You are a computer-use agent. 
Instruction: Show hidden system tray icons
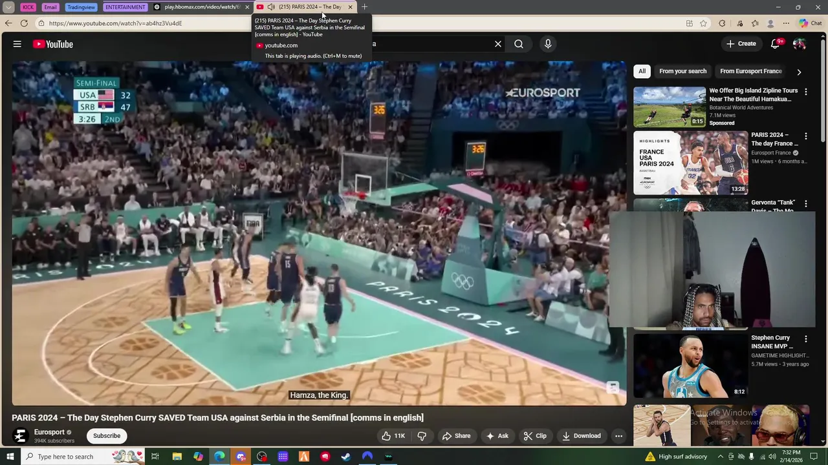click(x=720, y=457)
